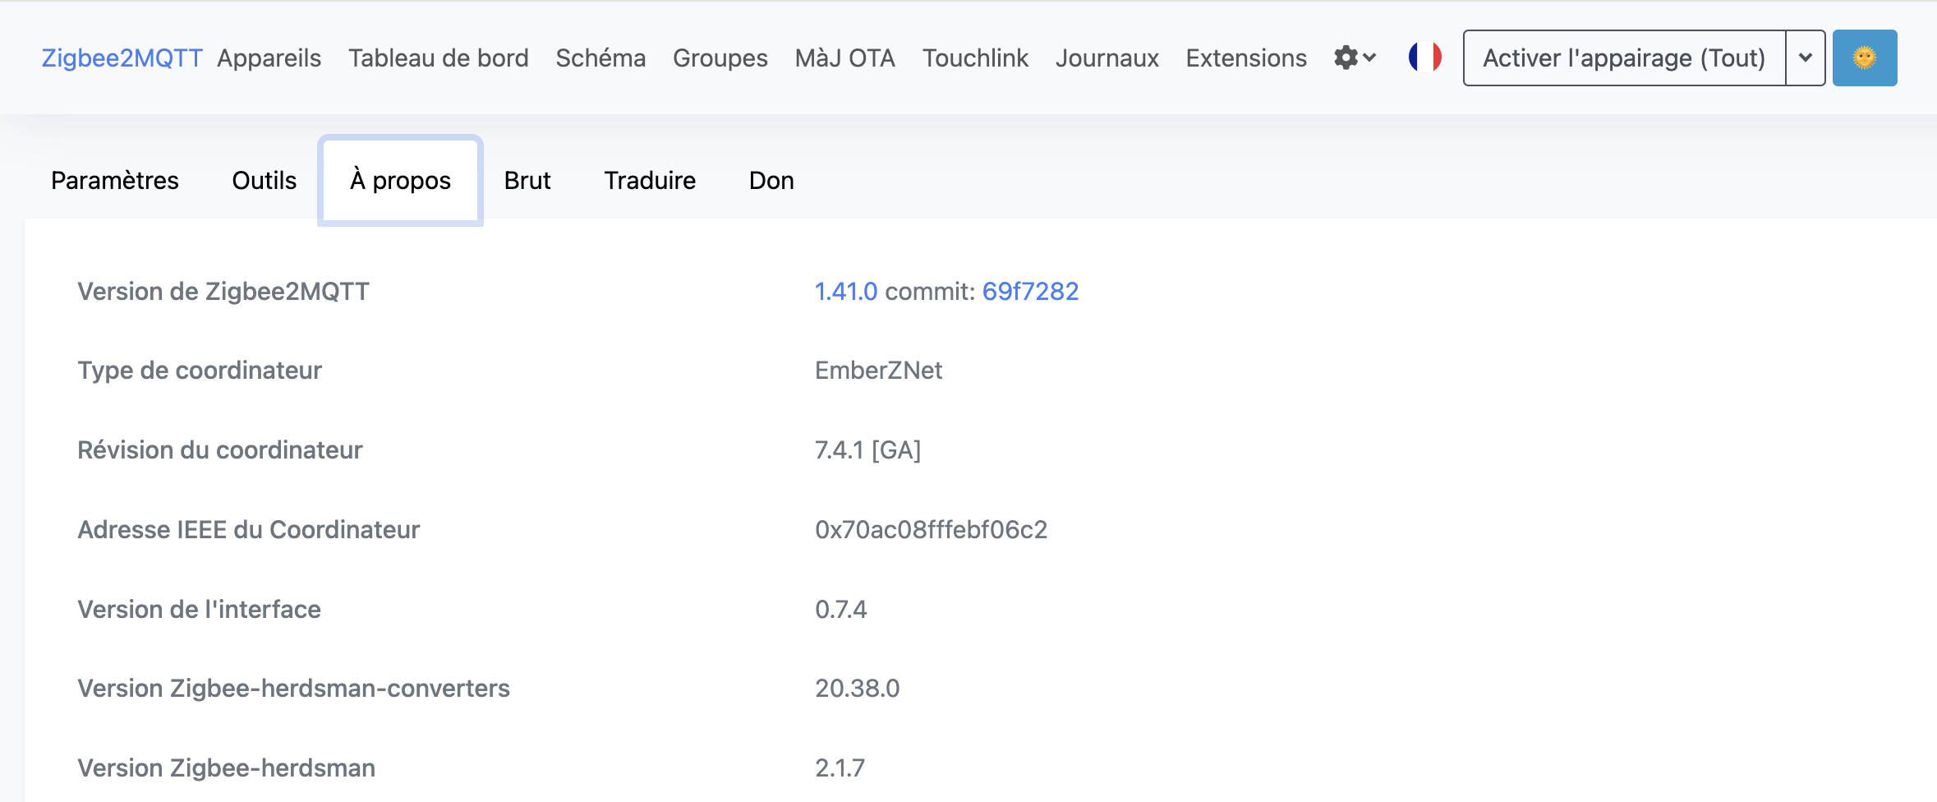The width and height of the screenshot is (1937, 802).
Task: Open commit 69f7282 link
Action: [1030, 292]
